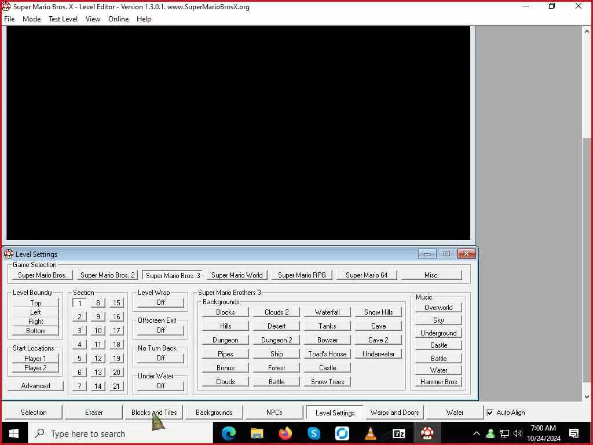The width and height of the screenshot is (593, 445).
Task: Select the Super Mario Bros. game tab
Action: [42, 275]
